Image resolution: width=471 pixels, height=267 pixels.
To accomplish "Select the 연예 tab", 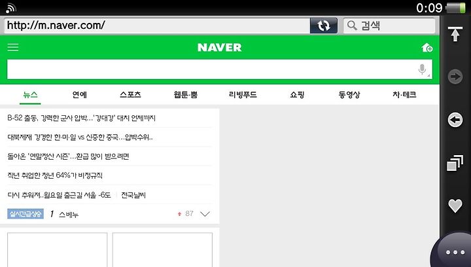I will (80, 95).
